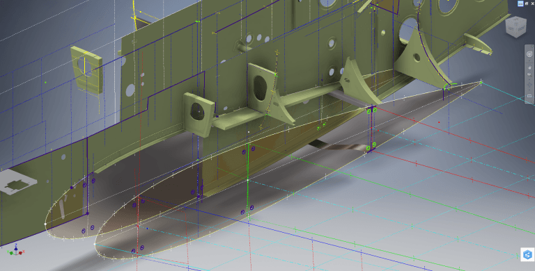Close the document window
This screenshot has height=271, width=535.
(x=532, y=3)
